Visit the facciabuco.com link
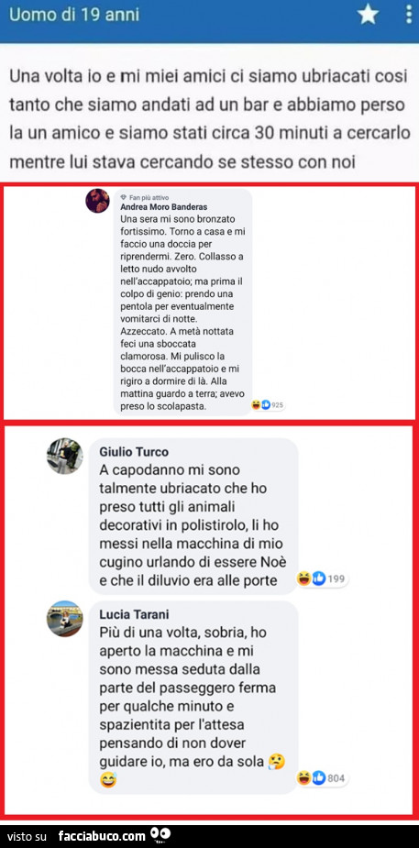Viewport: 419px width, 848px height. tap(102, 835)
